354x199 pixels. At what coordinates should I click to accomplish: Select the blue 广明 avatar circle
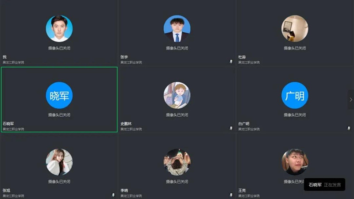click(295, 95)
